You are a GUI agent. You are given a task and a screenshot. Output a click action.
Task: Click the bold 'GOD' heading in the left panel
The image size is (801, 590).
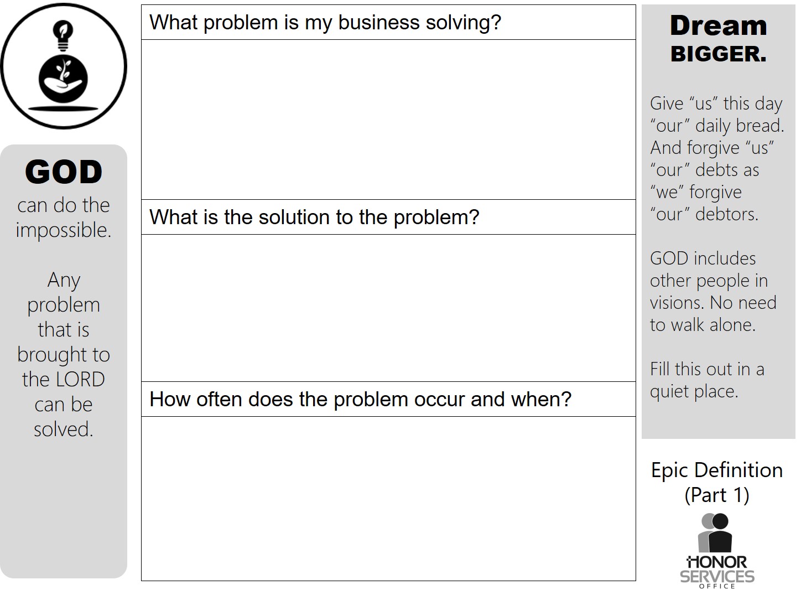tap(64, 172)
